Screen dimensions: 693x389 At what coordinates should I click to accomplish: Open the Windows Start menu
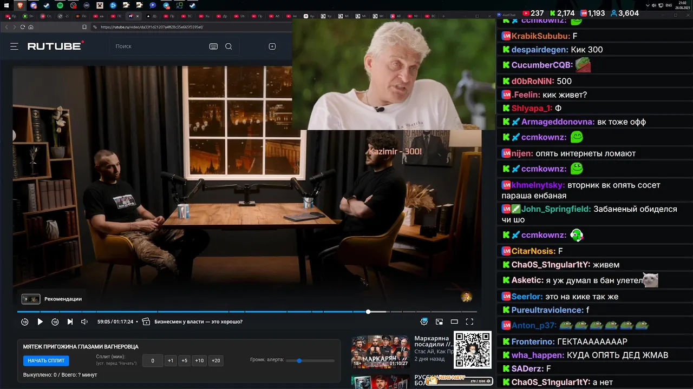click(6, 5)
